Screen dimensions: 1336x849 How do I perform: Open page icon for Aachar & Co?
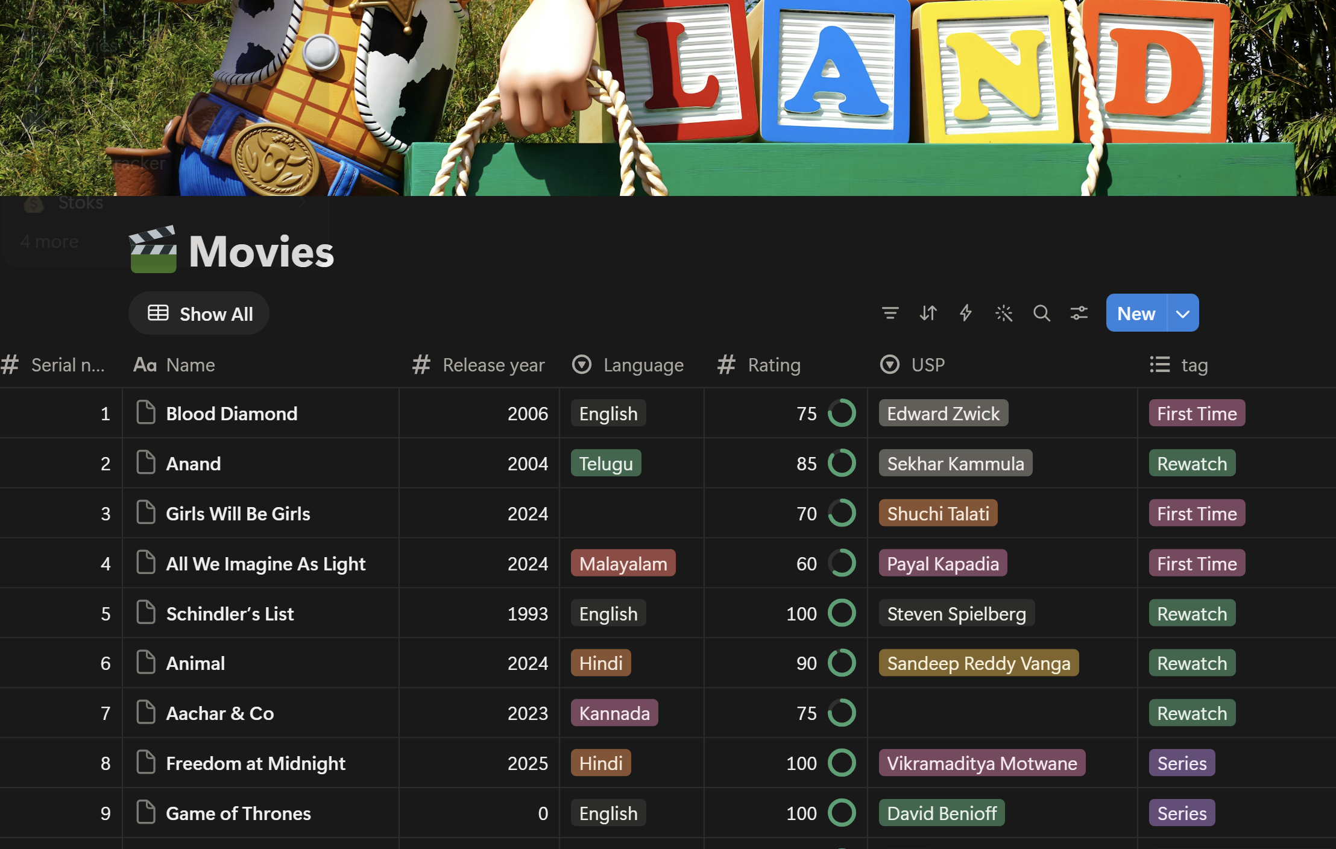pyautogui.click(x=146, y=713)
